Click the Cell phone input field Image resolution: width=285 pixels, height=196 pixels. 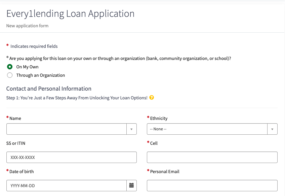(212, 157)
